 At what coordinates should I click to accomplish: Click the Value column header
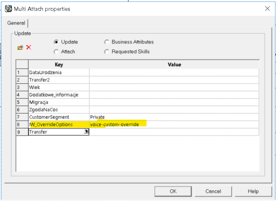point(174,65)
